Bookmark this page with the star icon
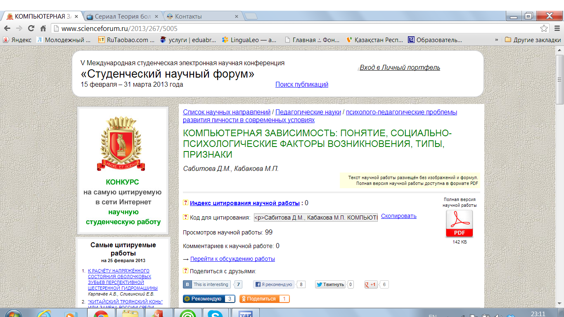This screenshot has height=317, width=564. (544, 28)
